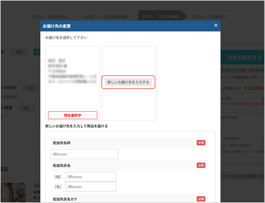Screen dimensions: 265x203
Task: Click the 新しいお届け先を入力する button
Action: click(128, 82)
